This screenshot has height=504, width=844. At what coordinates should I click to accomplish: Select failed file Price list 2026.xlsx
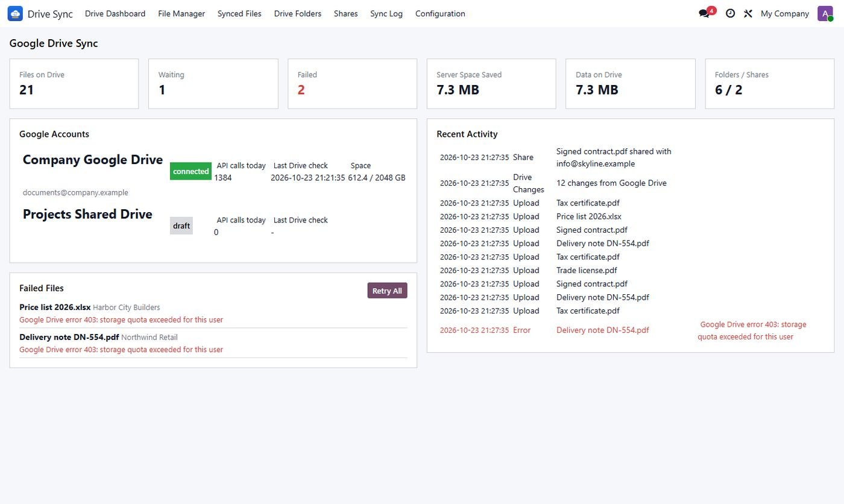tap(55, 307)
